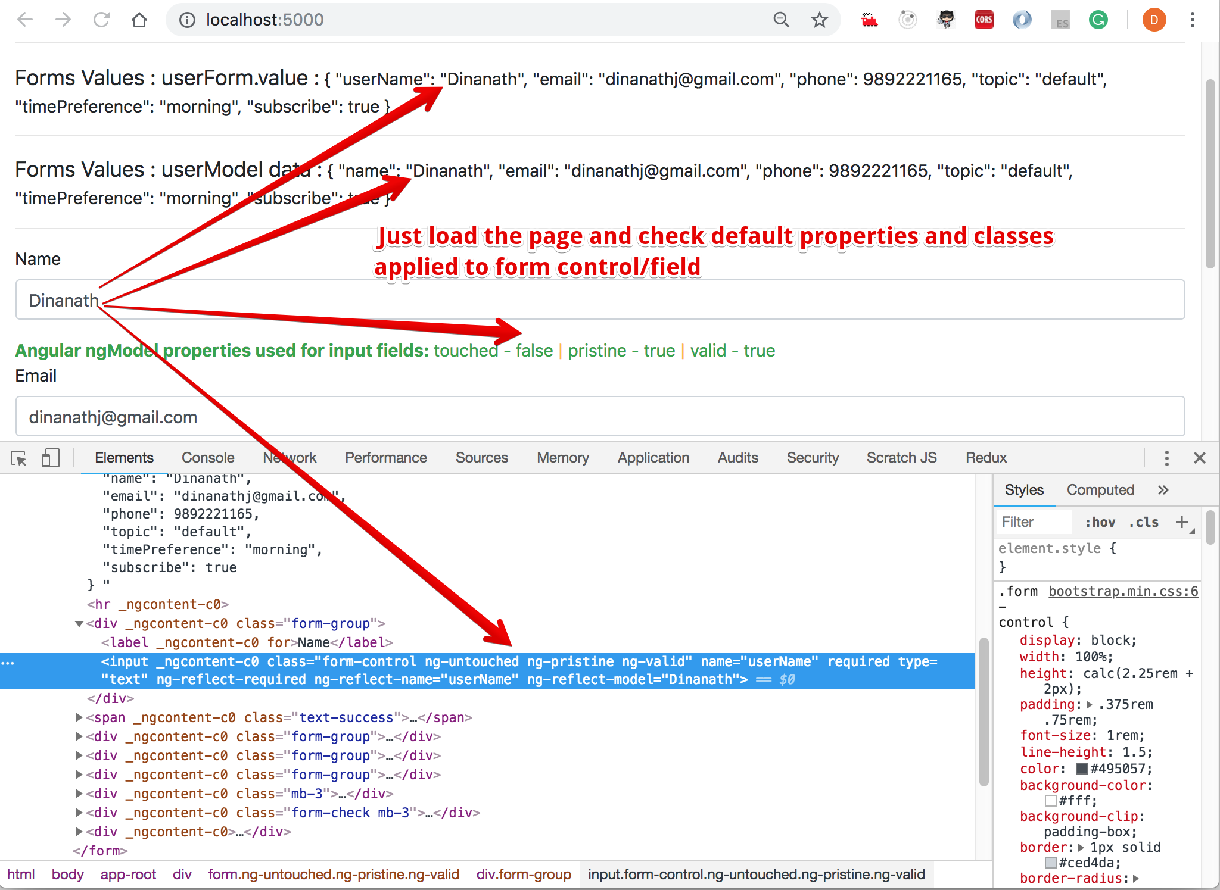Click the #495057 color swatch
This screenshot has height=890, width=1220.
coord(1082,769)
